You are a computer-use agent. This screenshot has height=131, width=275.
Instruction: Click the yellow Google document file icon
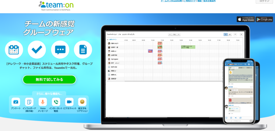coord(231,72)
